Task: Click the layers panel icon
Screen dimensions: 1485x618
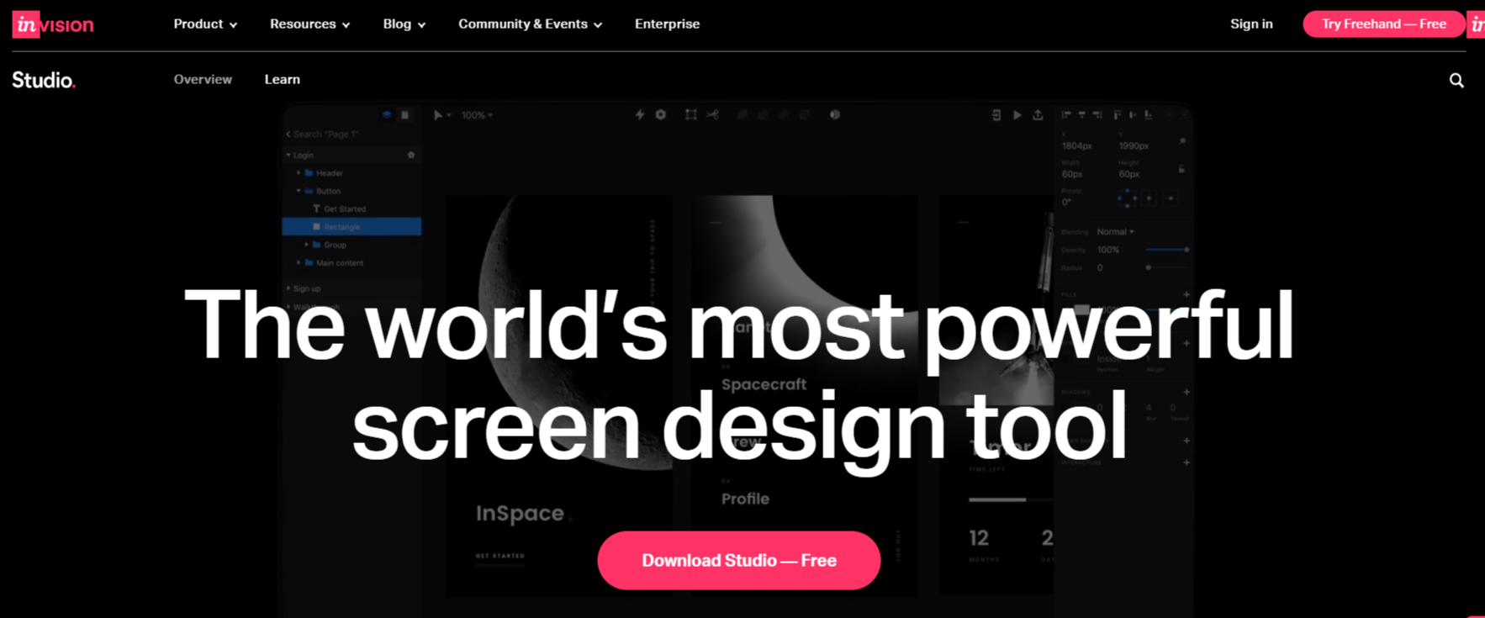Action: pyautogui.click(x=387, y=115)
